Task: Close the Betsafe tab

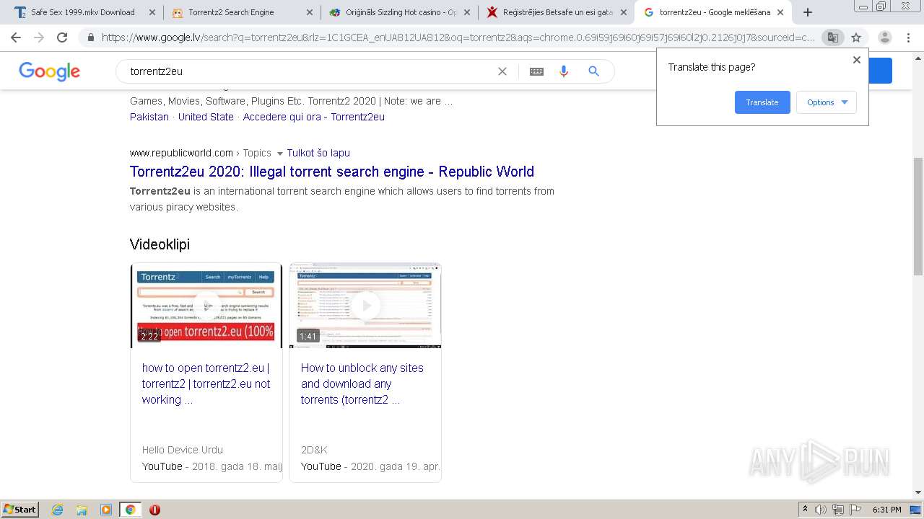Action: point(624,12)
